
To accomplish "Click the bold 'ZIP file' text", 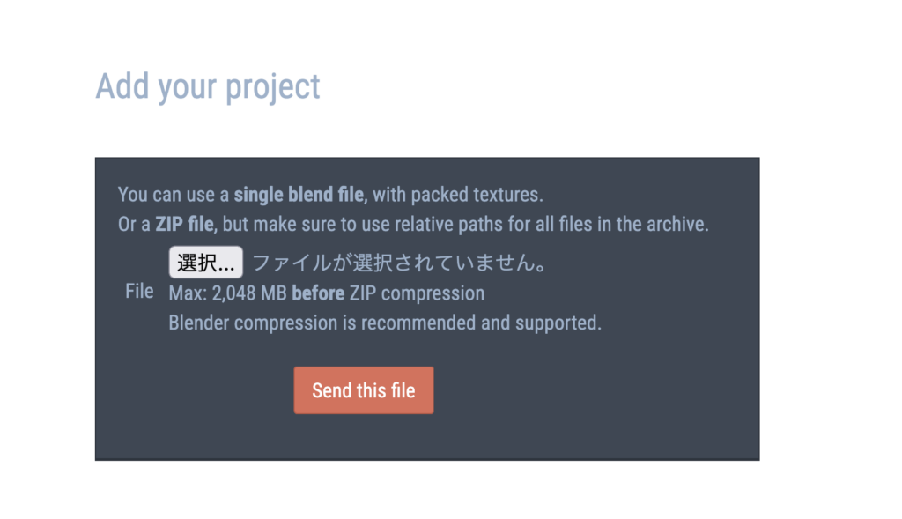I will [184, 224].
